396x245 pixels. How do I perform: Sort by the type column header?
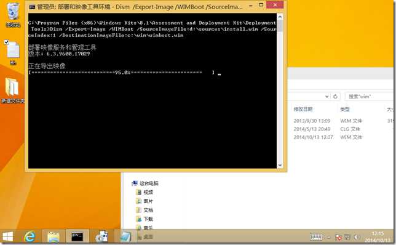tap(345, 109)
